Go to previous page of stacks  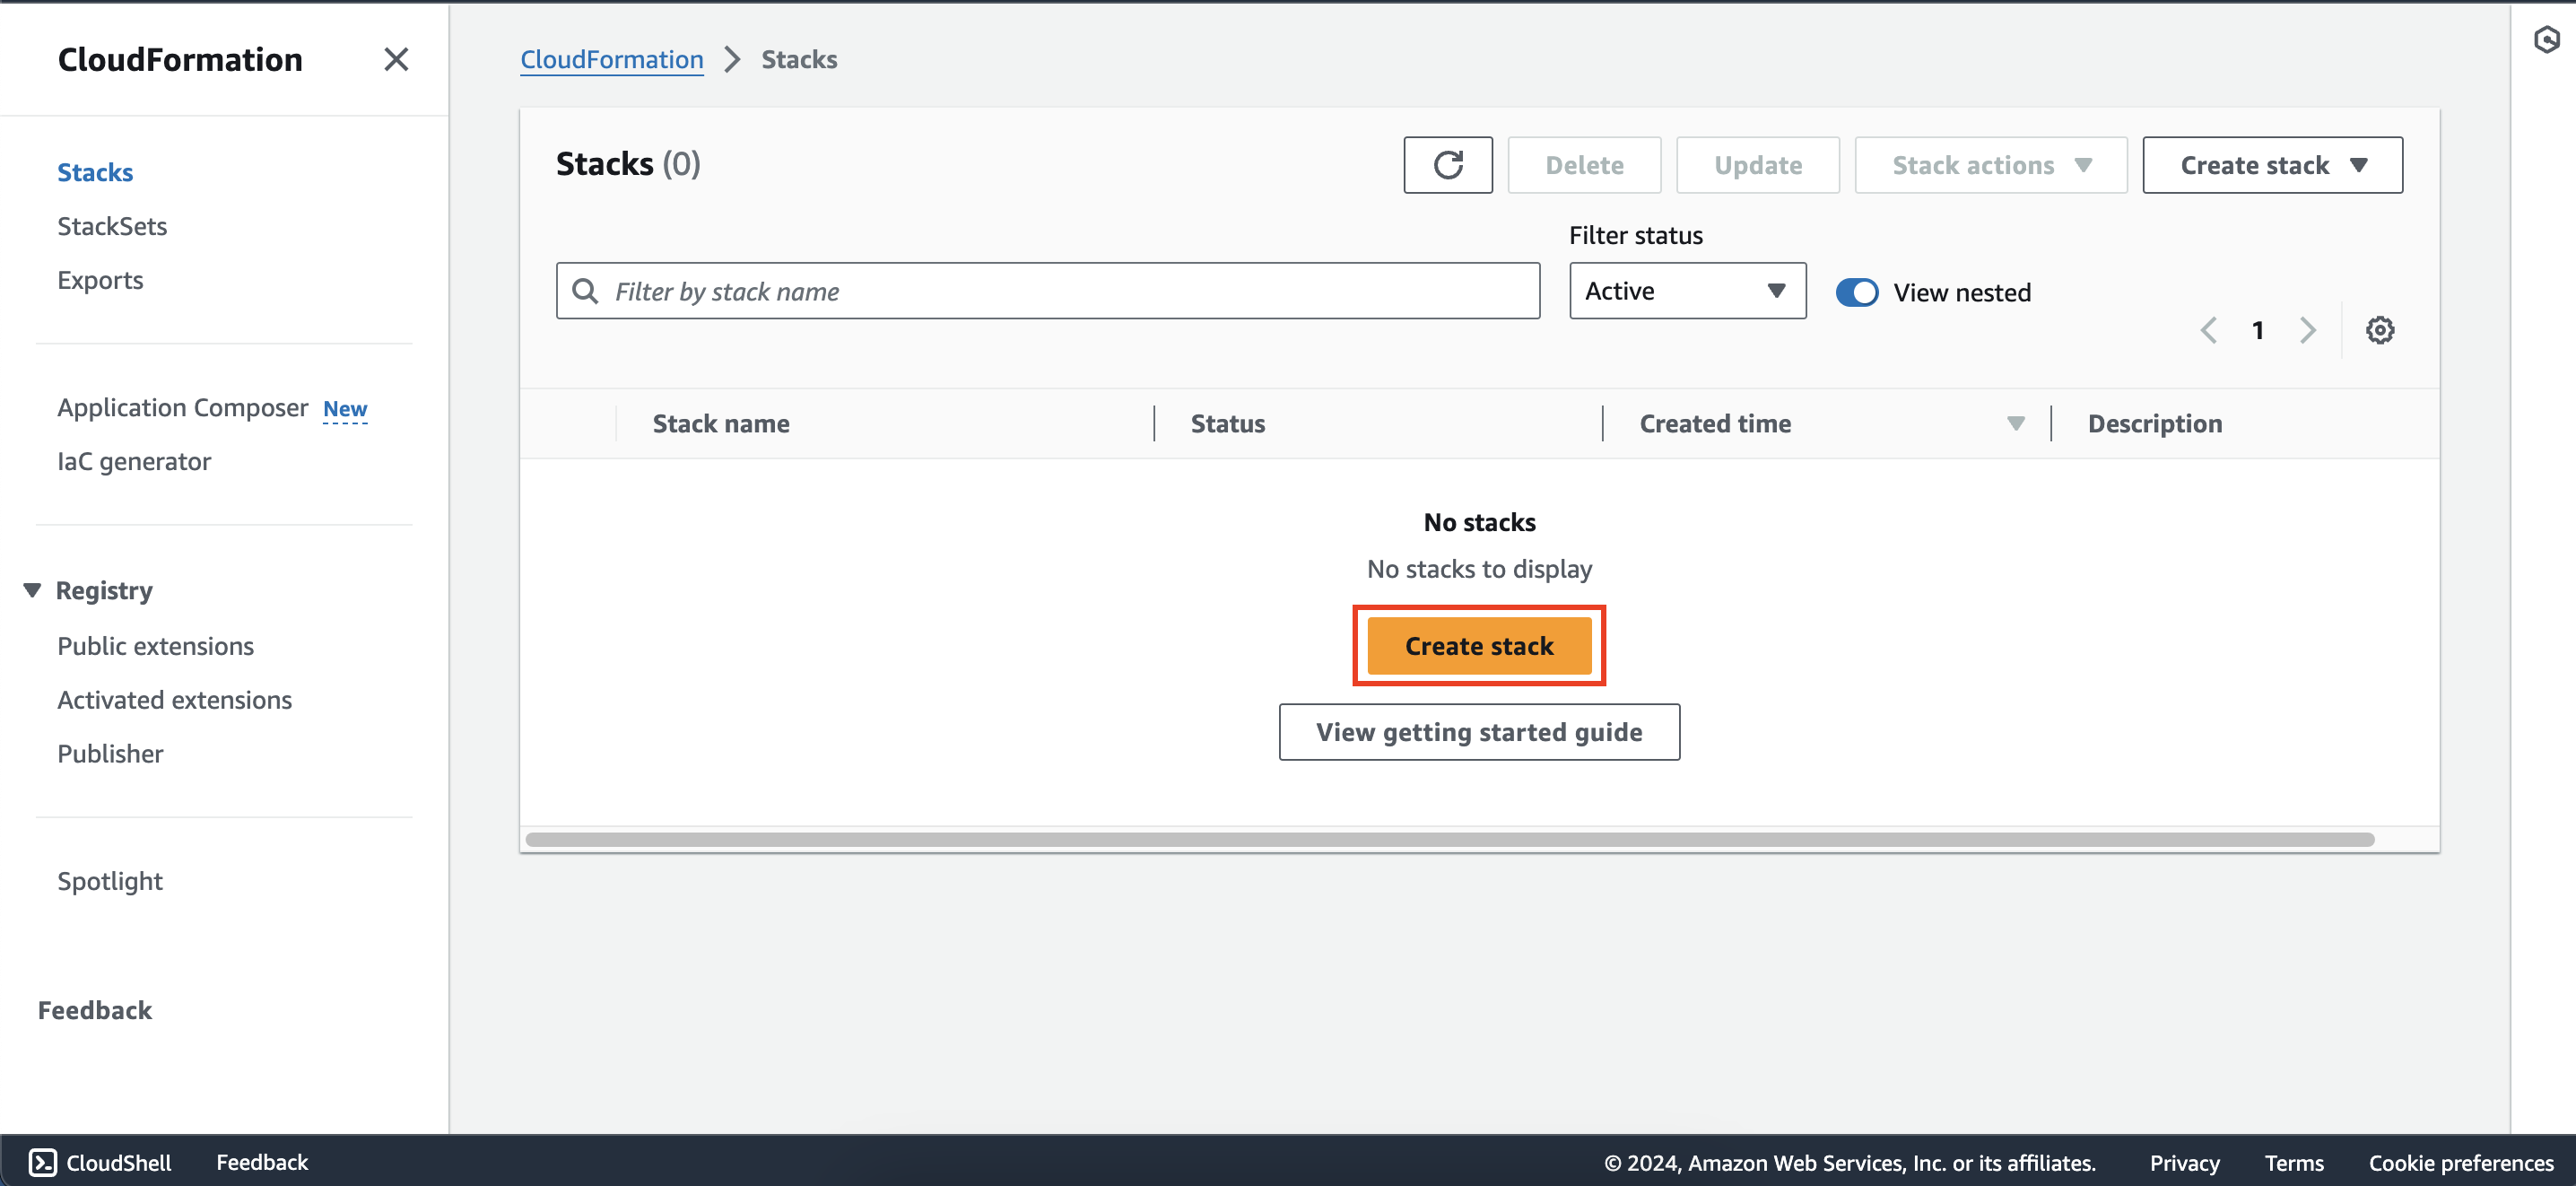click(x=2209, y=330)
